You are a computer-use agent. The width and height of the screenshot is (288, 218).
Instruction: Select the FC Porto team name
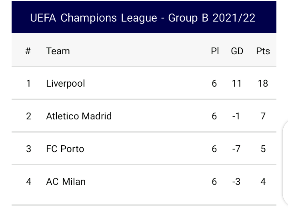click(x=65, y=149)
